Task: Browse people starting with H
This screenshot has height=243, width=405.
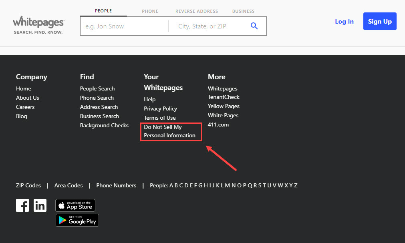Action: tap(206, 185)
